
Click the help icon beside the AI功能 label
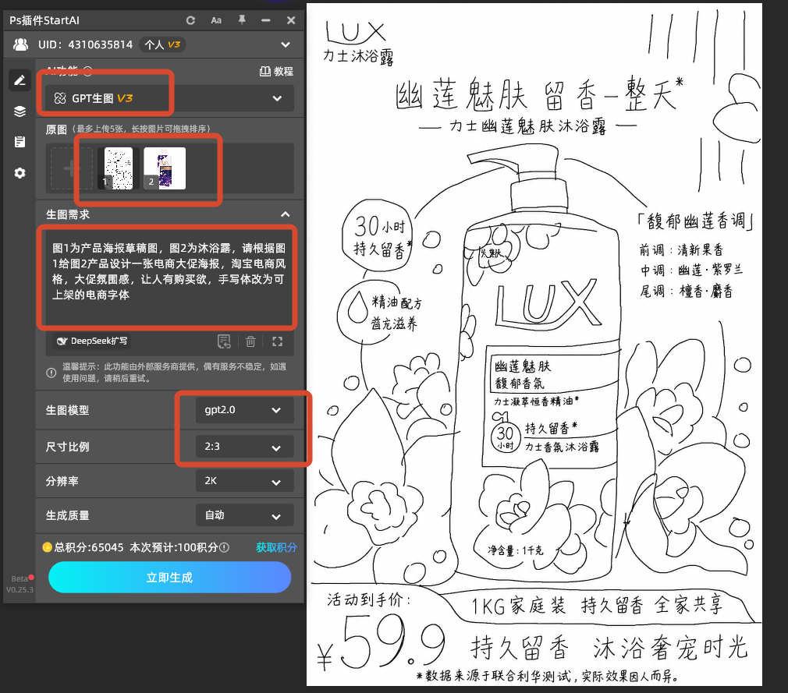pos(87,71)
